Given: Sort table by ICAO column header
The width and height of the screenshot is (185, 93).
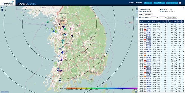Looking at the screenshot, I should (142, 22).
